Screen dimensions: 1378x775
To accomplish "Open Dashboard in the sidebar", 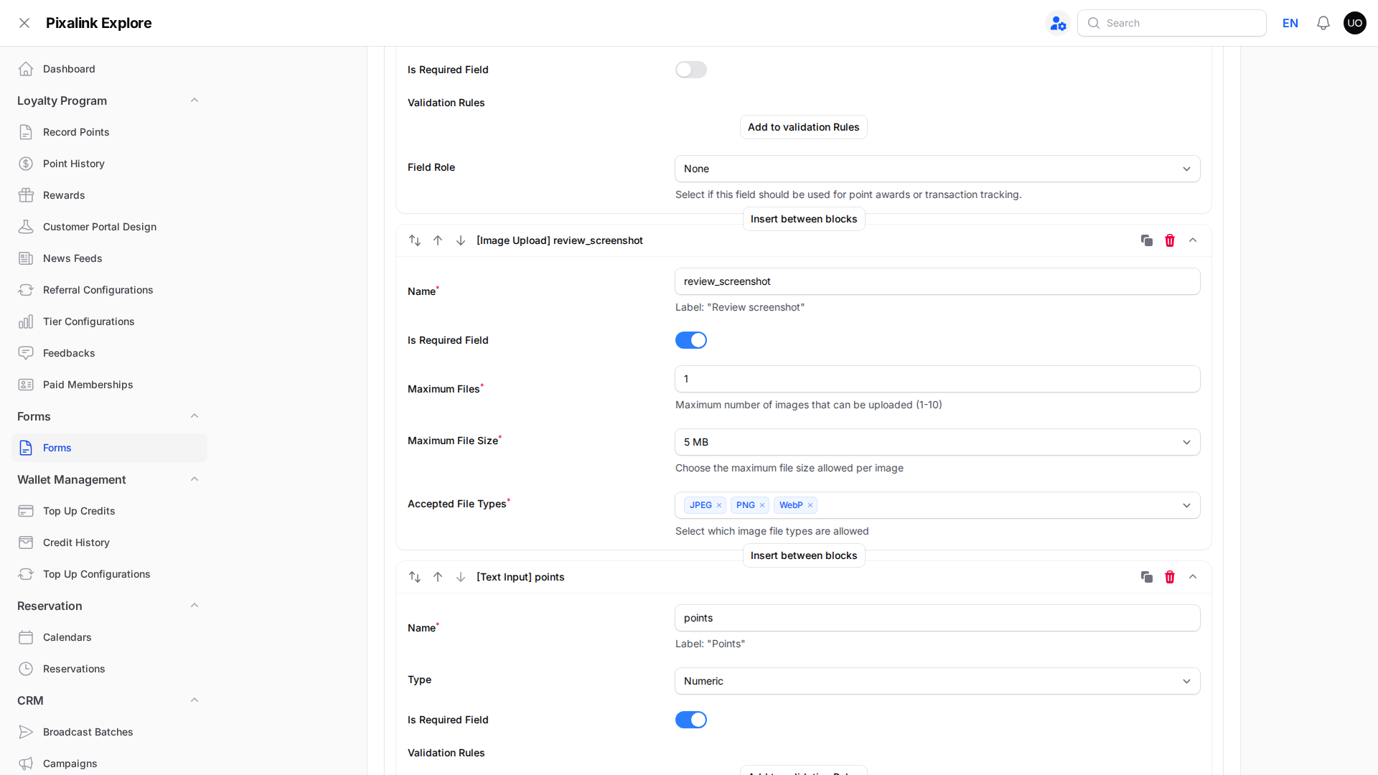I will (x=109, y=69).
